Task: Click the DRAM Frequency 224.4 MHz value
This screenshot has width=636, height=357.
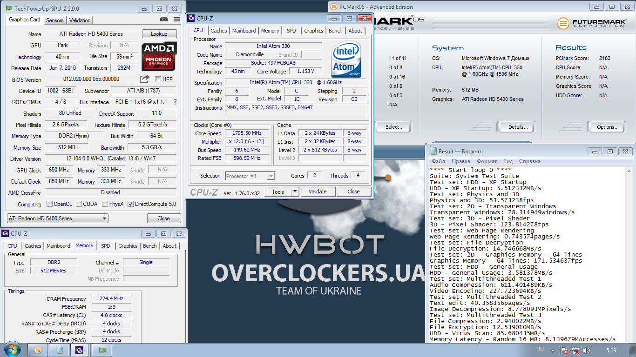Action: [111, 299]
